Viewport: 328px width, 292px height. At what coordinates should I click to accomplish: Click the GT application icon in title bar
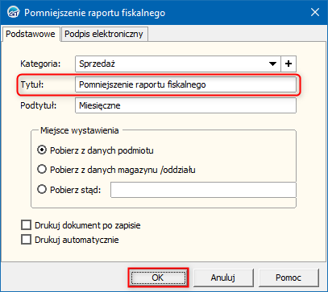tap(13, 13)
